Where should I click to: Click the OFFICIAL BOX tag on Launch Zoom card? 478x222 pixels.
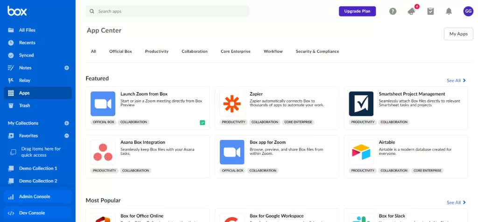pyautogui.click(x=103, y=122)
